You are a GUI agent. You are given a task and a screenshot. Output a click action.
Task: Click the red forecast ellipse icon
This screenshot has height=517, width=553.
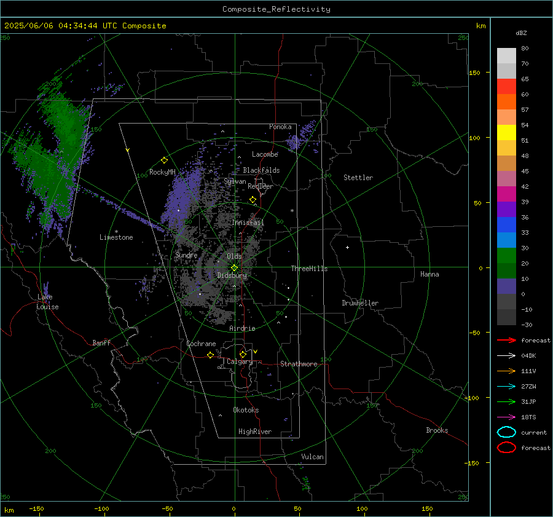click(506, 448)
